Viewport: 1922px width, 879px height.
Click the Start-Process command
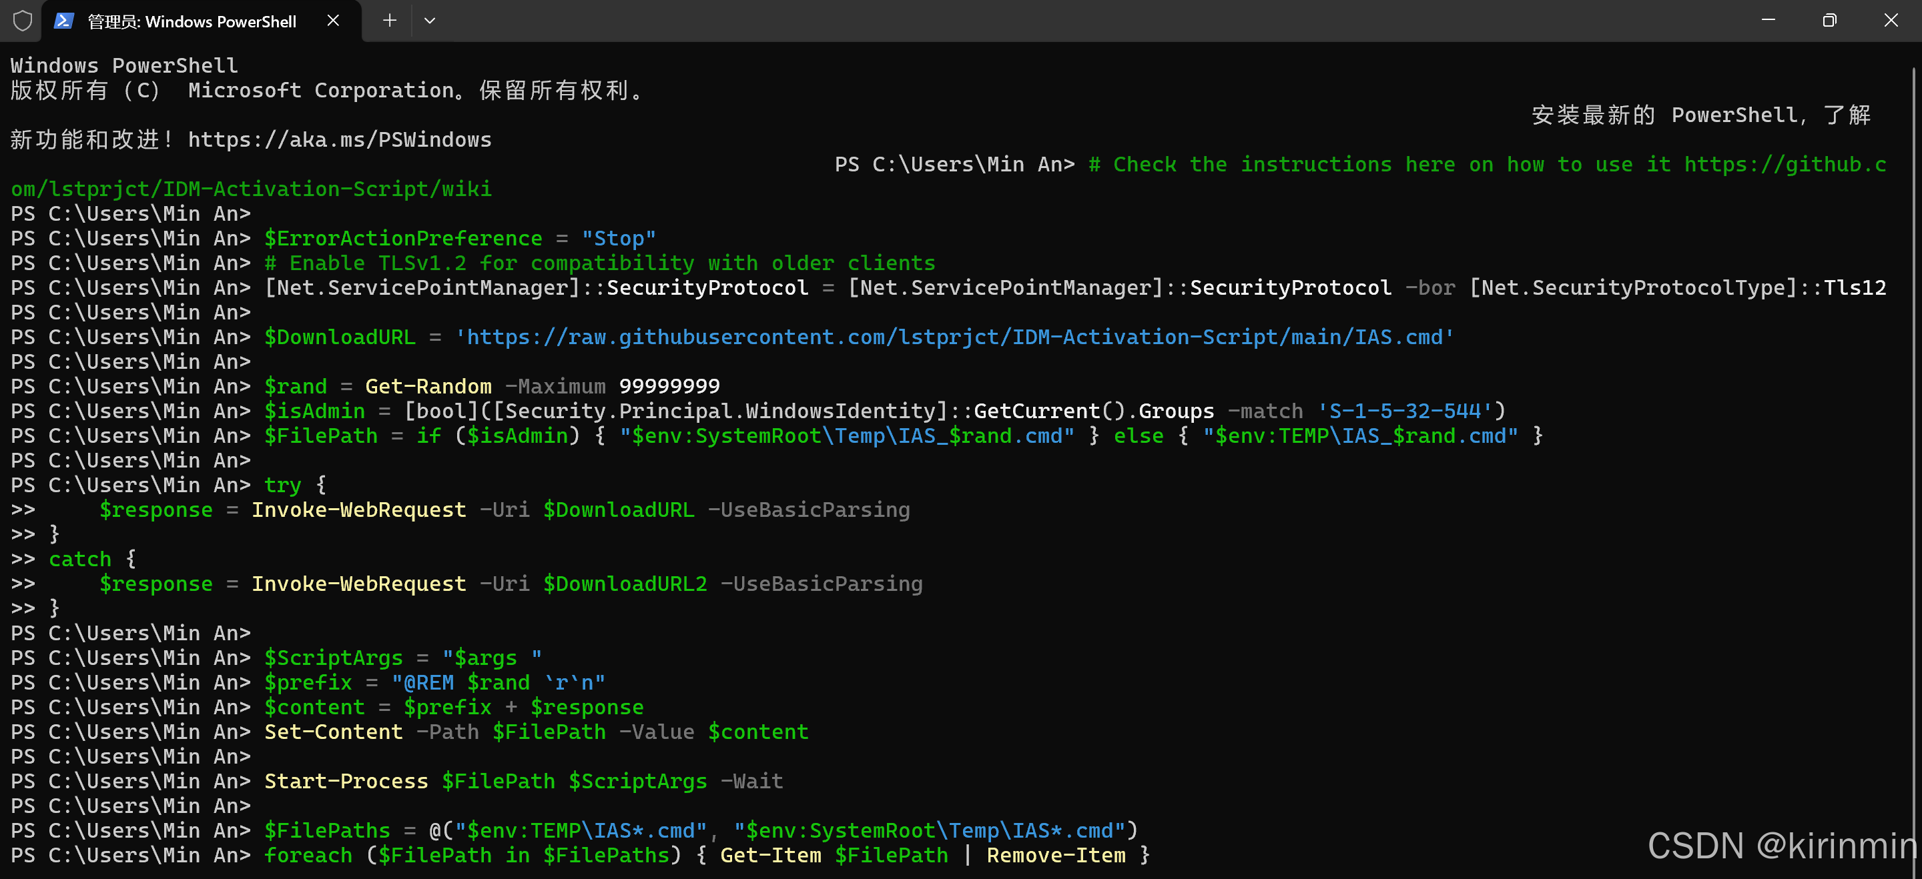click(346, 782)
